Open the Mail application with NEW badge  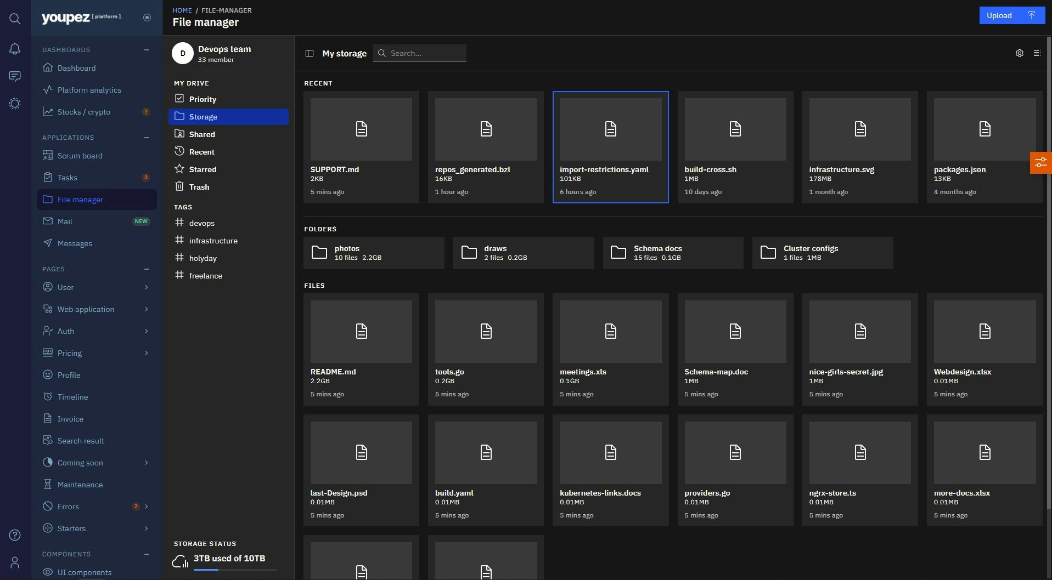click(x=64, y=221)
